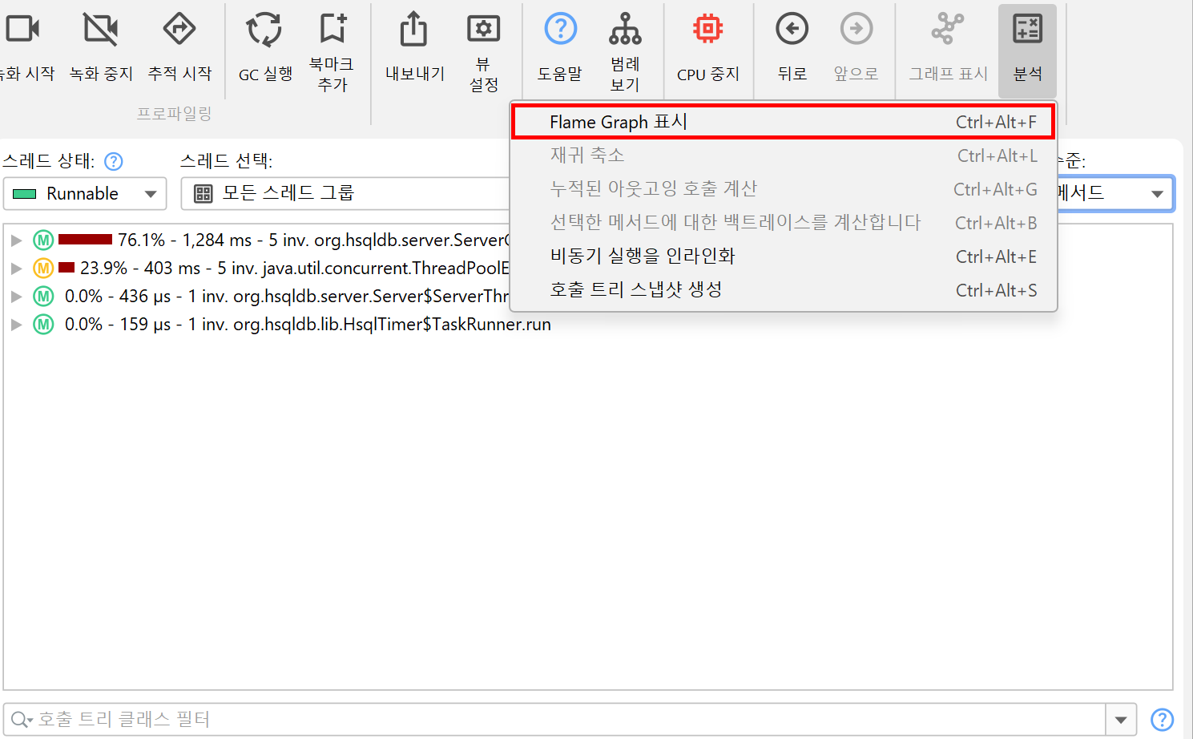
Task: Show legend via 범례 보기 icon
Action: [x=625, y=29]
